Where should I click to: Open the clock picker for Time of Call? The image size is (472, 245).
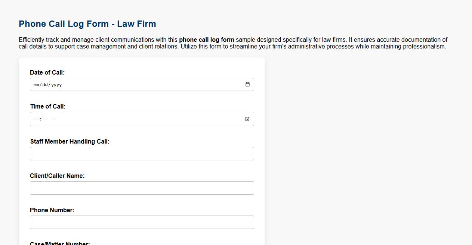(247, 119)
